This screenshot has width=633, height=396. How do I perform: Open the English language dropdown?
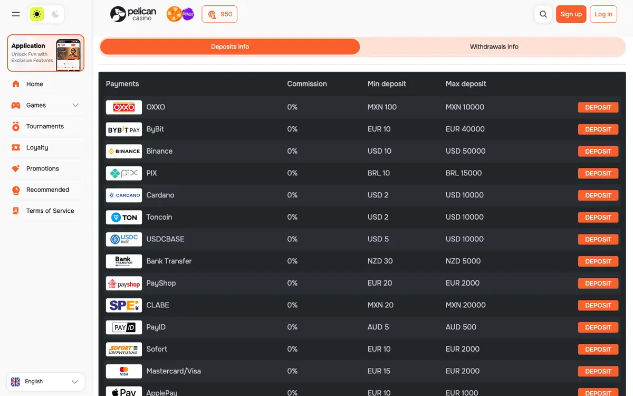(x=46, y=382)
